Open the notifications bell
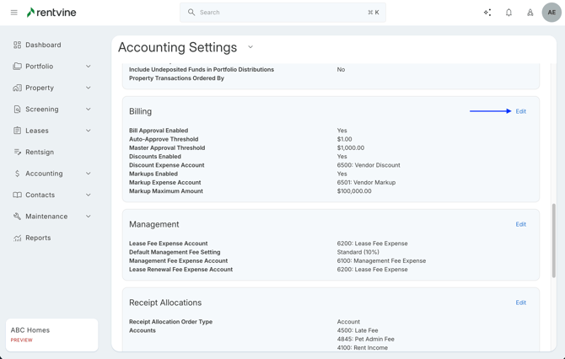The height and width of the screenshot is (359, 565). (x=508, y=13)
